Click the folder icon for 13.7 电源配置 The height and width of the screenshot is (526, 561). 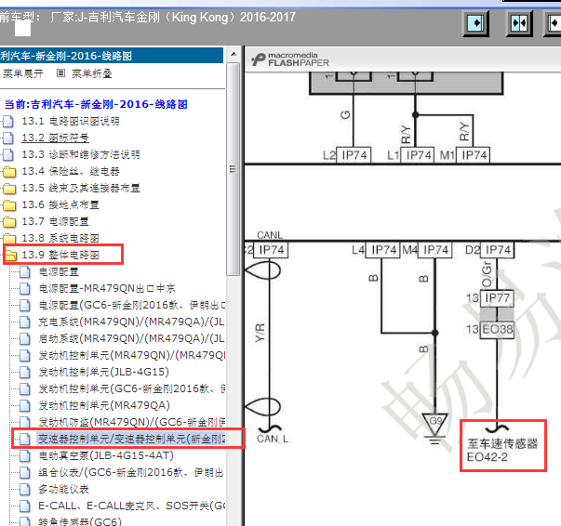point(9,222)
